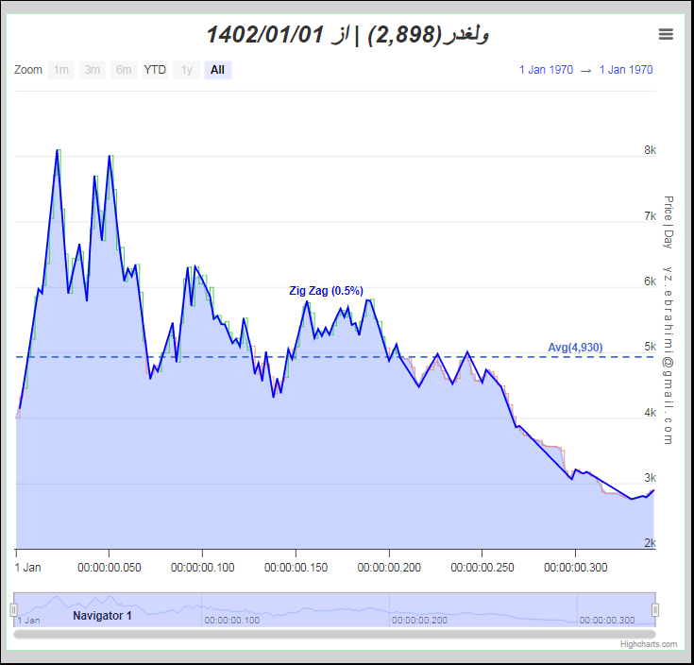The image size is (694, 665).
Task: Click the 8k price axis label
Action: [x=650, y=150]
